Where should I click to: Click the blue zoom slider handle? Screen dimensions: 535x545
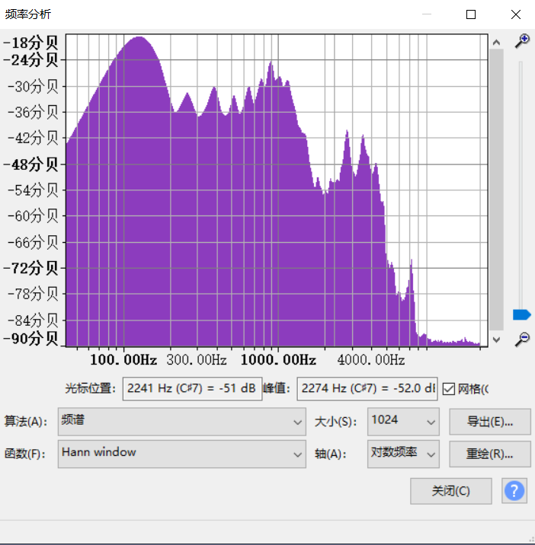pyautogui.click(x=521, y=314)
